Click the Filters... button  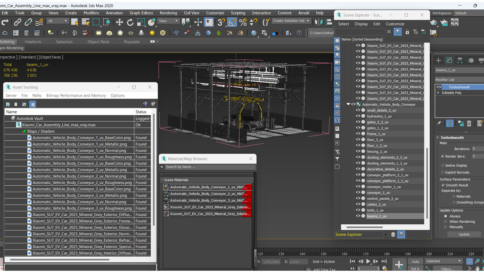pos(447,269)
